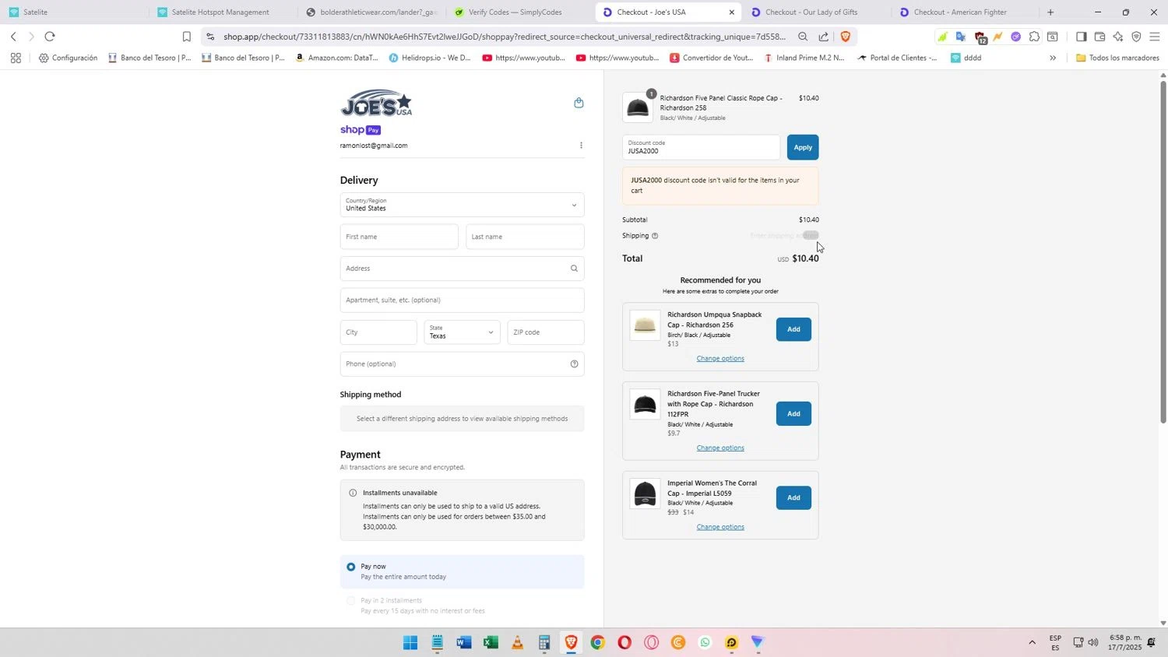Click the red shield extension with badge 12
This screenshot has width=1168, height=657.
(980, 37)
